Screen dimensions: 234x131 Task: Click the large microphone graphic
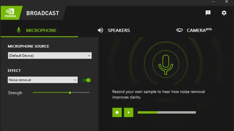pos(166,64)
